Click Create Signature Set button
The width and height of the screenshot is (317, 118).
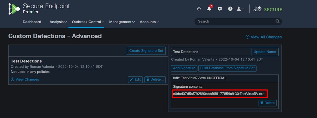click(146, 51)
